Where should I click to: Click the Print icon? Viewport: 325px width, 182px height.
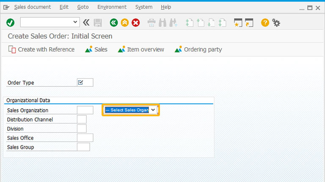151,23
